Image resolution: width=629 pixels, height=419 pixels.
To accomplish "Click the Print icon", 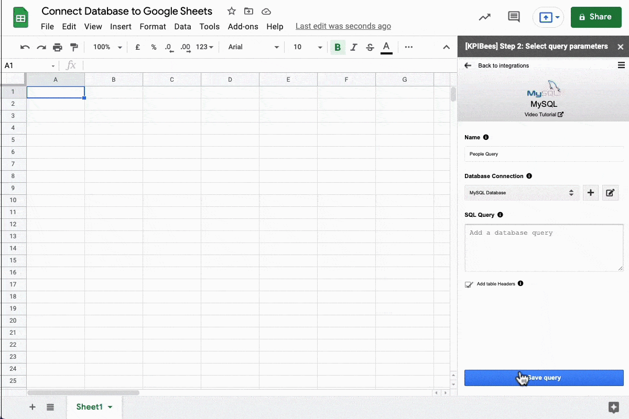I will pos(58,47).
